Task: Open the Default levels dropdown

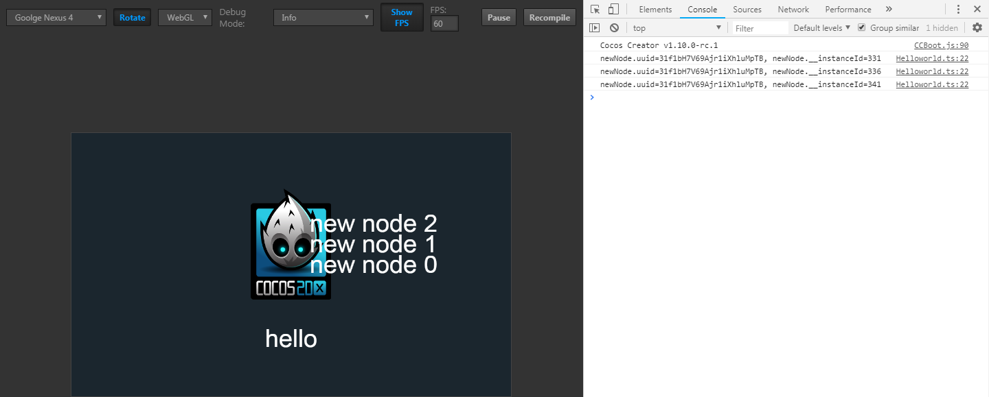Action: pos(821,27)
